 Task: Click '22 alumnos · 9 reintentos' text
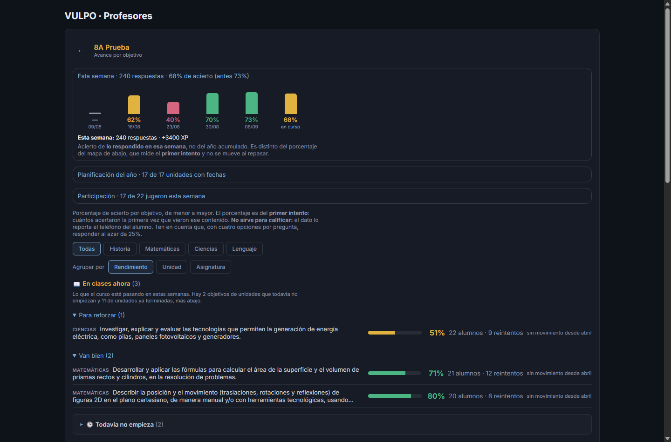coord(486,333)
